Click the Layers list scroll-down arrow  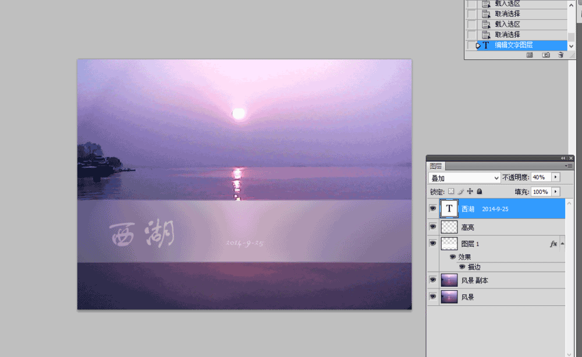pyautogui.click(x=569, y=354)
